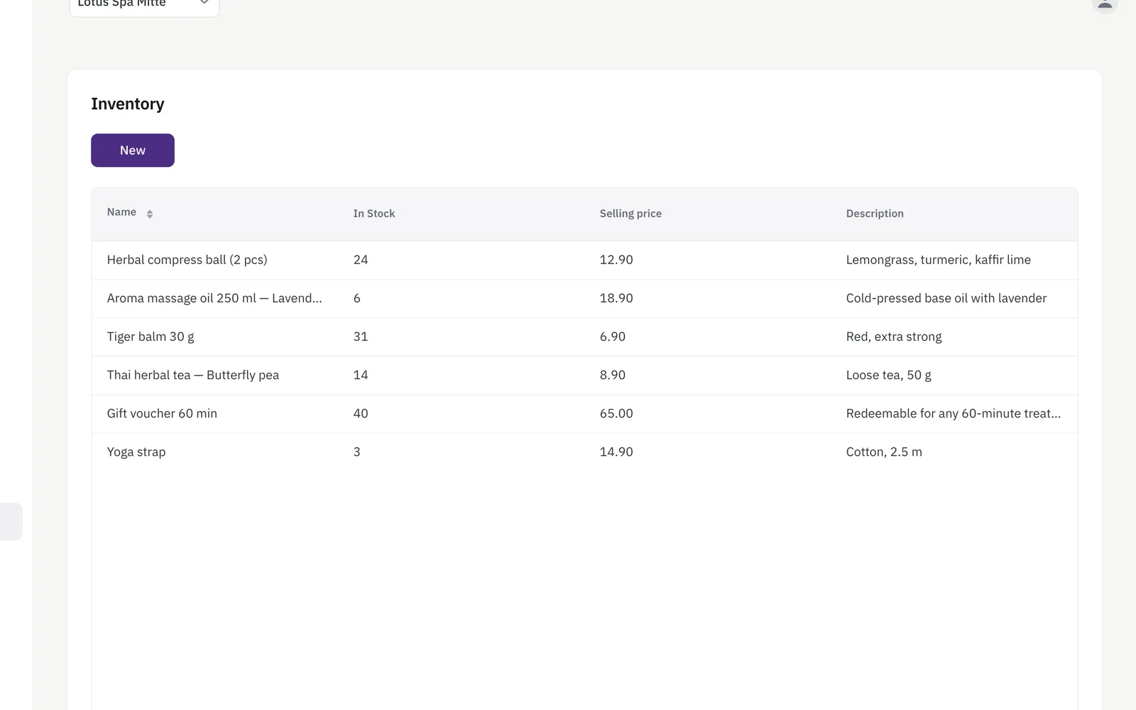
Task: Open the Tiger balm 30 g item
Action: click(151, 337)
